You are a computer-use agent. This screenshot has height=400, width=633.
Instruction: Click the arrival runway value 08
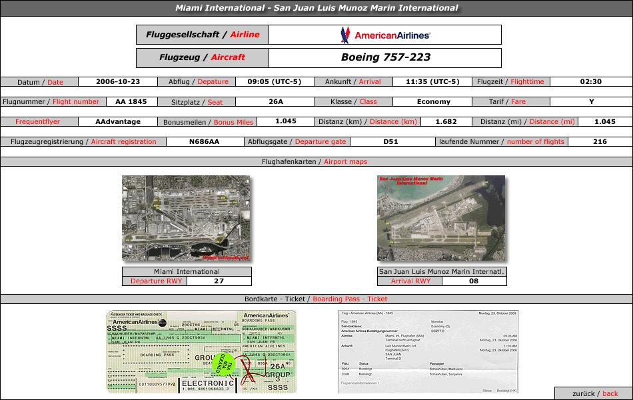[x=474, y=281]
